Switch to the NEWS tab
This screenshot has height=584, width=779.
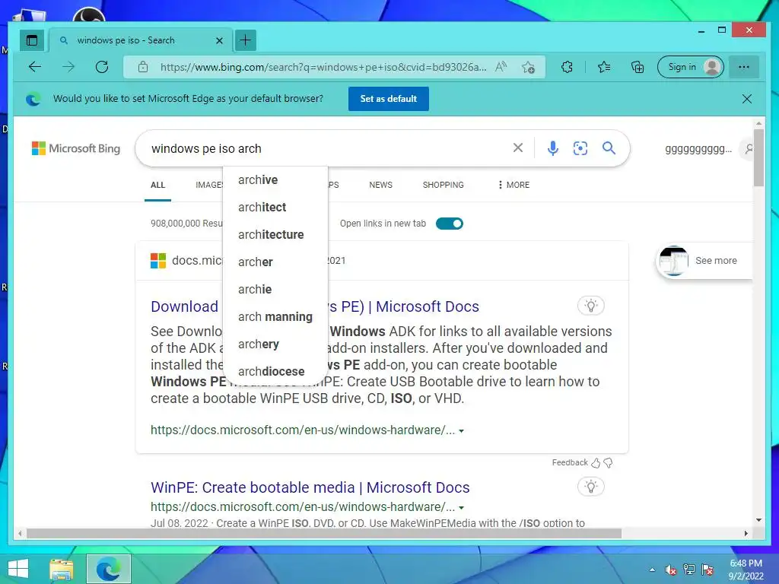[x=380, y=185]
